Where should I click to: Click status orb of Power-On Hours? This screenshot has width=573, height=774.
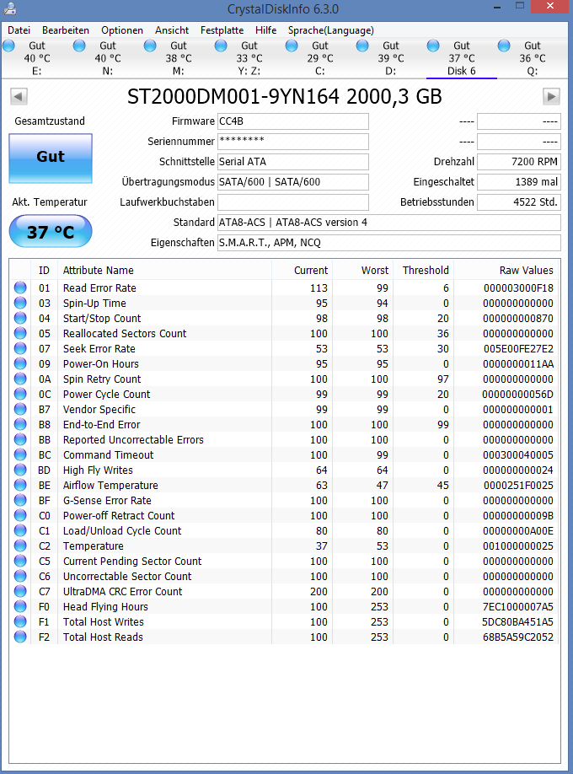[20, 363]
